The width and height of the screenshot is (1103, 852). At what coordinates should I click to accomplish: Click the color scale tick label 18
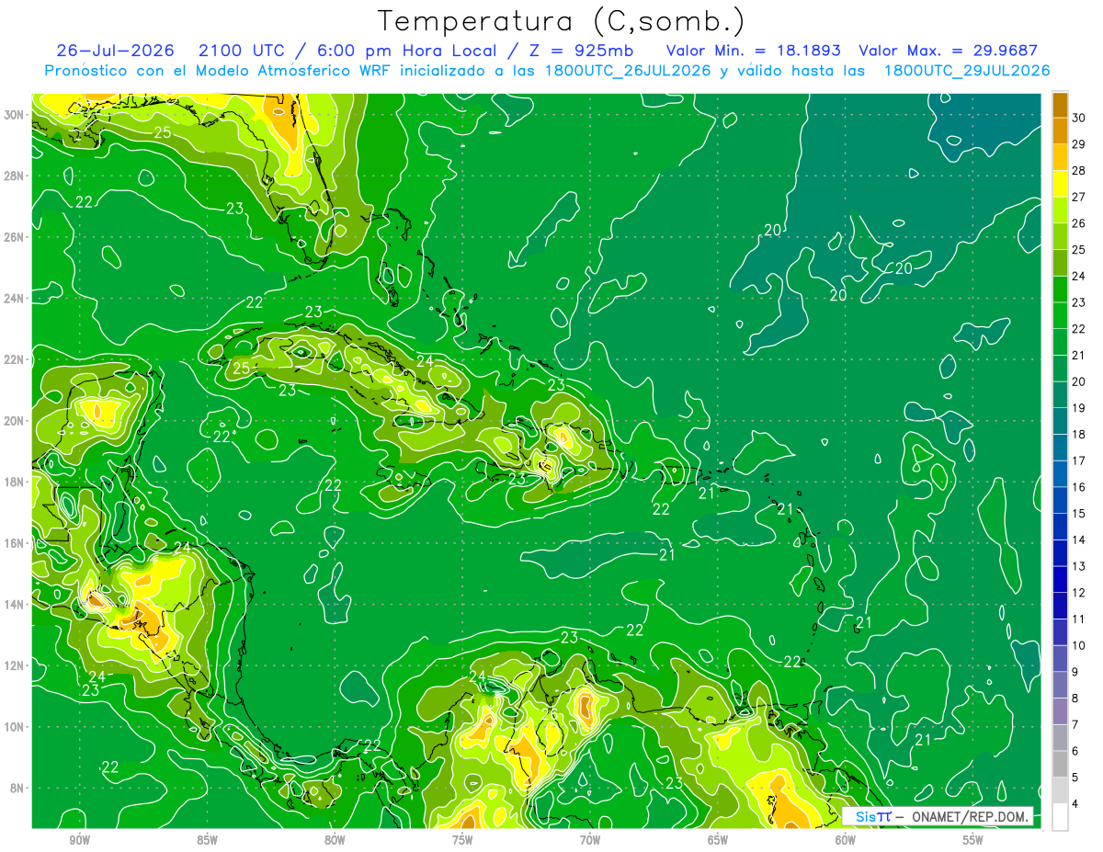pos(1079,434)
